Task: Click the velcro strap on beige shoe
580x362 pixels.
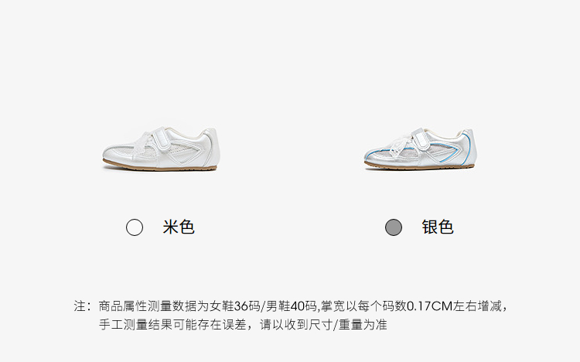Action: coord(160,138)
